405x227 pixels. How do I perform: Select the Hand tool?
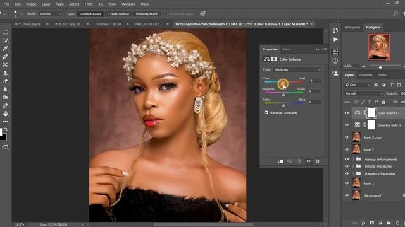coord(5,113)
